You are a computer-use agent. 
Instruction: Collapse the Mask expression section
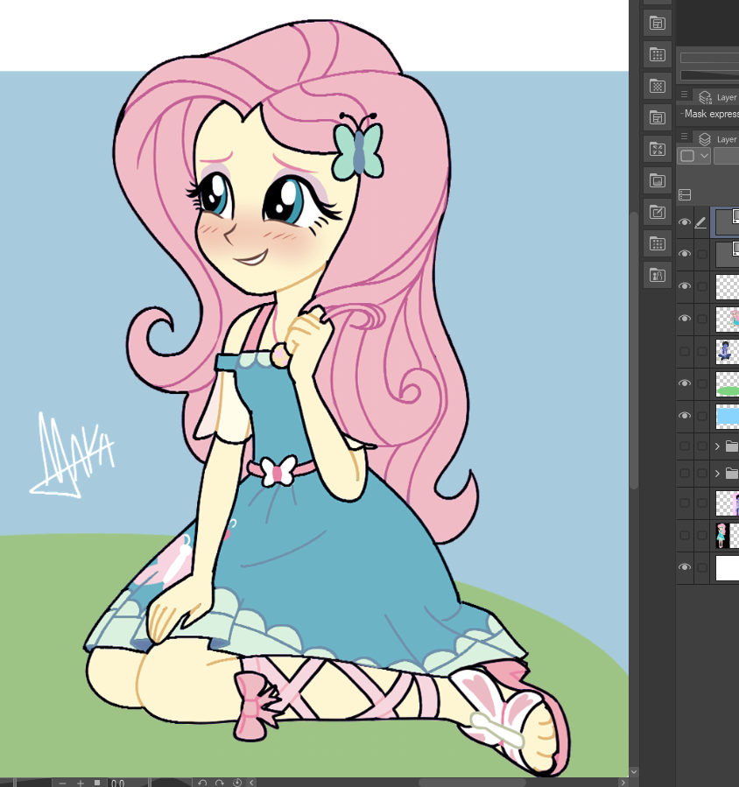682,114
